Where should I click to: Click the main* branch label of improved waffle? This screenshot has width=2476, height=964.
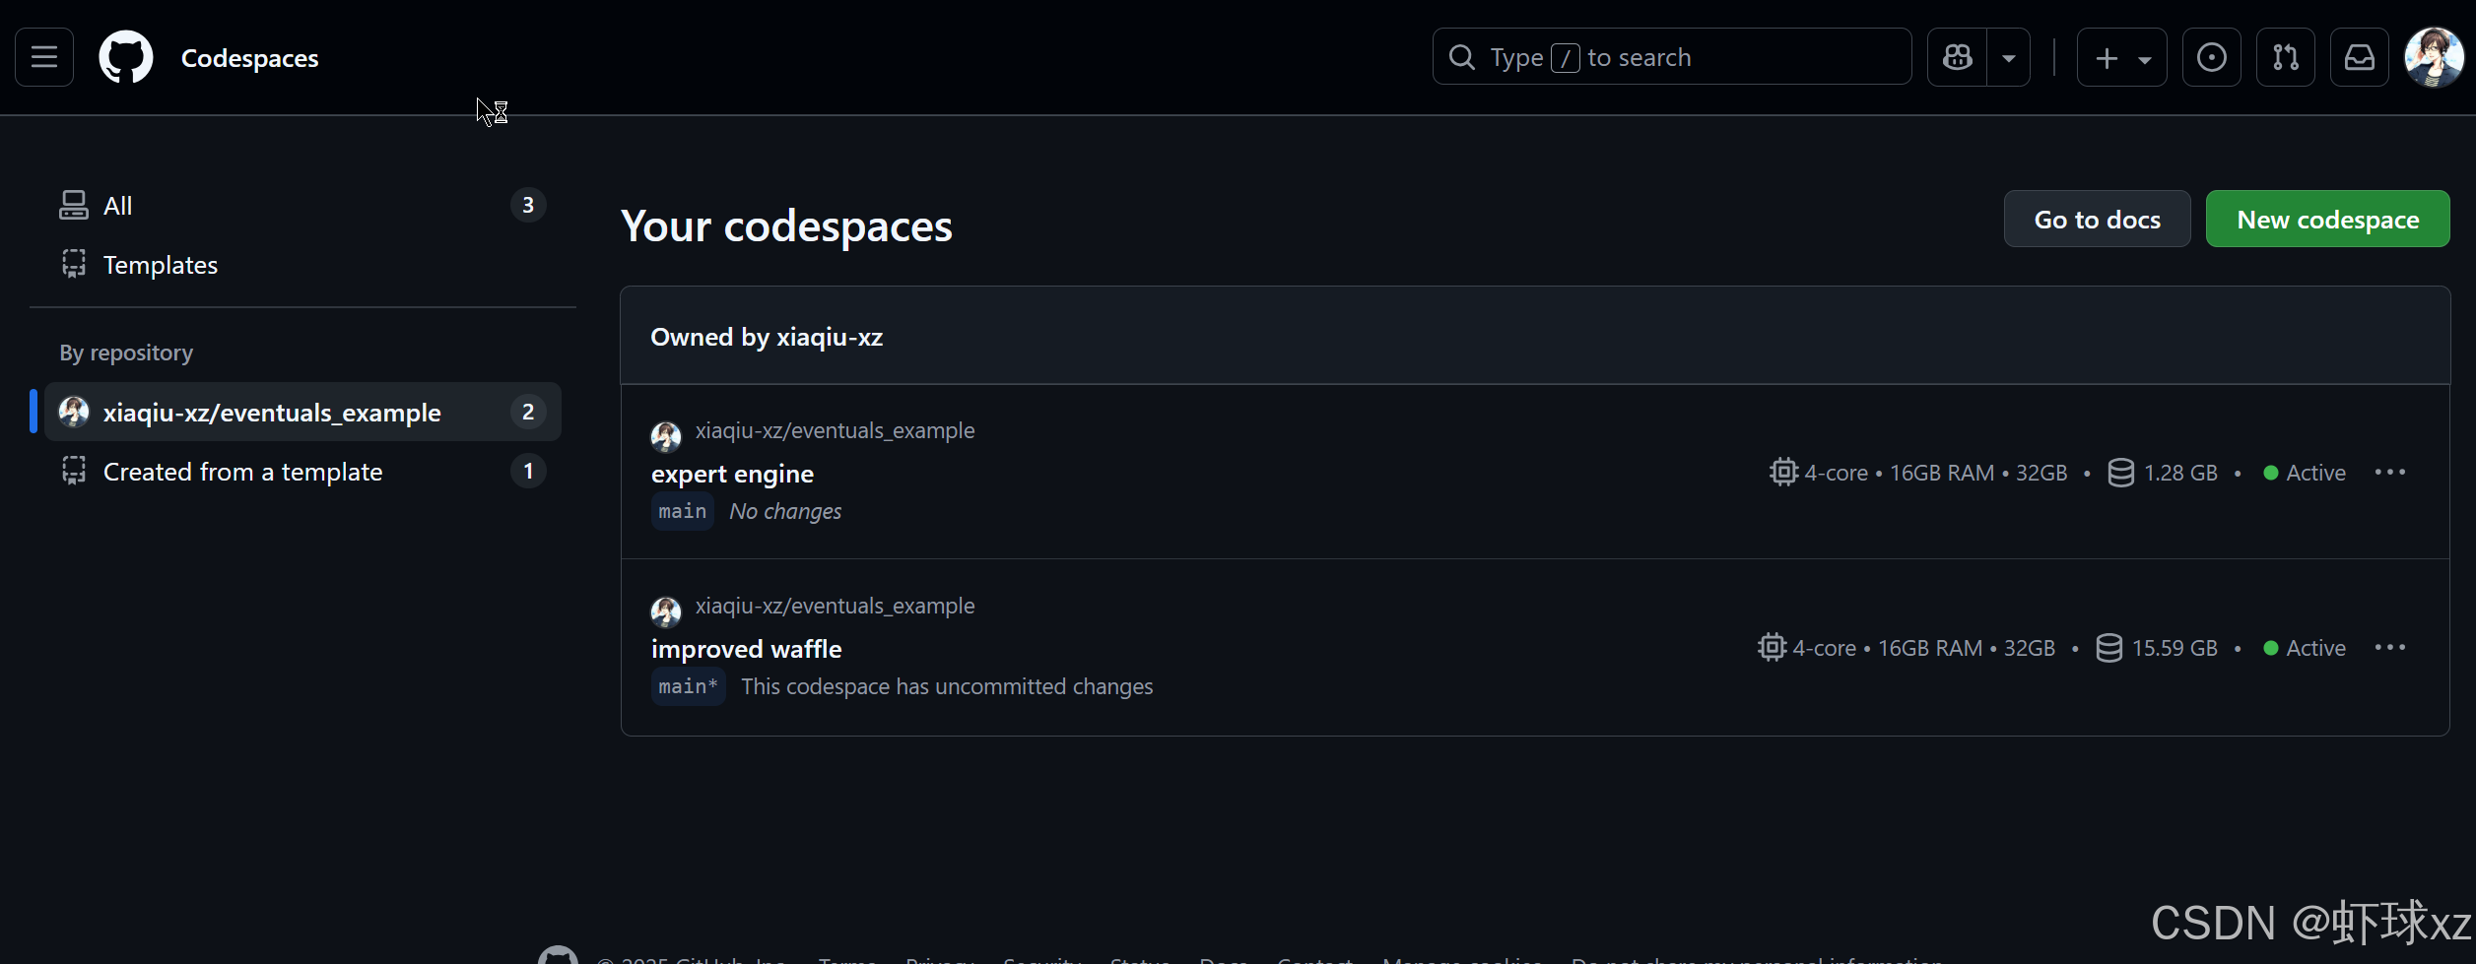click(688, 686)
